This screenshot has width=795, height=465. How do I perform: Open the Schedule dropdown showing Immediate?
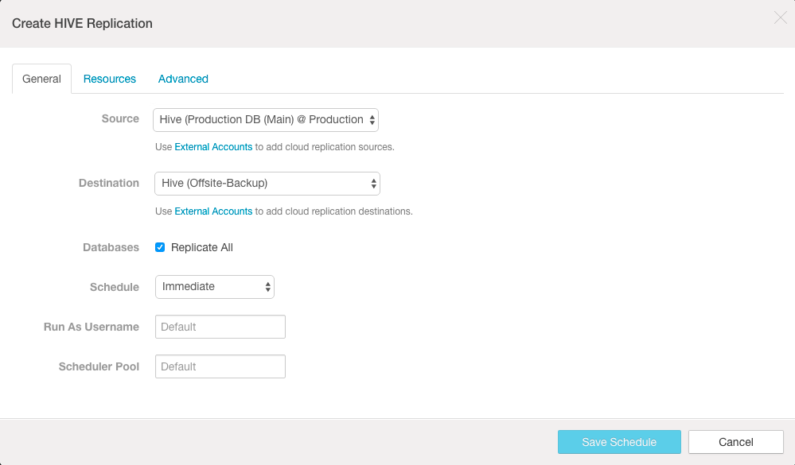click(215, 287)
